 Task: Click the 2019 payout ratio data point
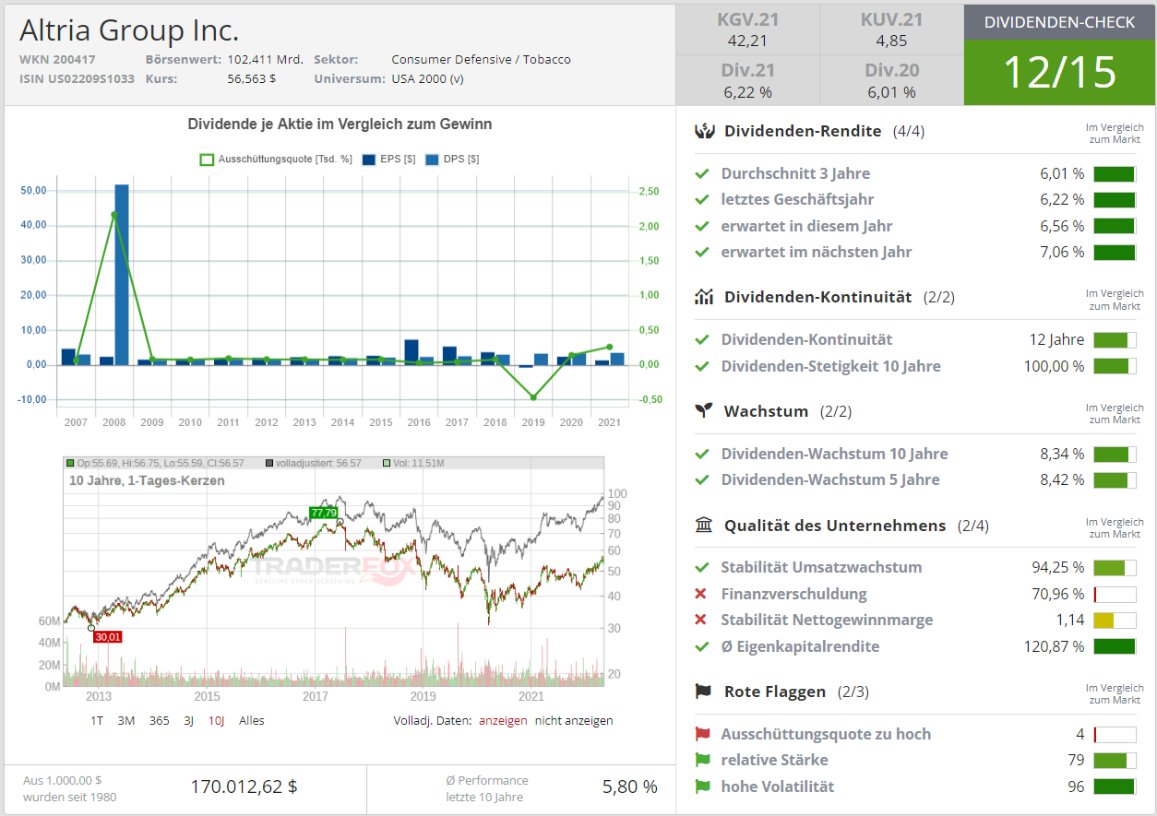click(x=533, y=397)
